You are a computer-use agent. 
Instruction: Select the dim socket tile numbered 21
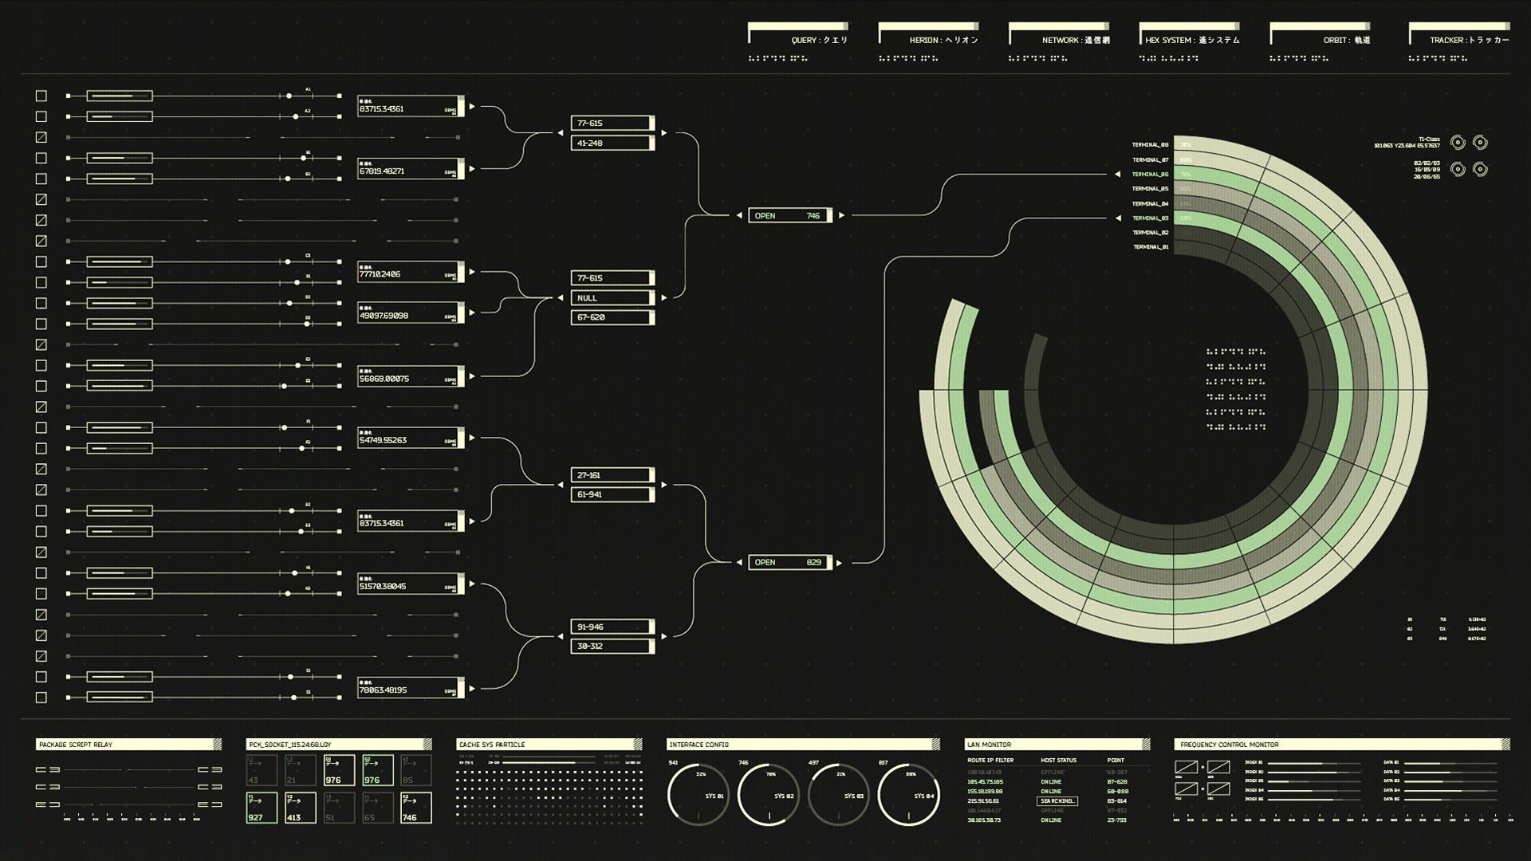click(x=301, y=770)
